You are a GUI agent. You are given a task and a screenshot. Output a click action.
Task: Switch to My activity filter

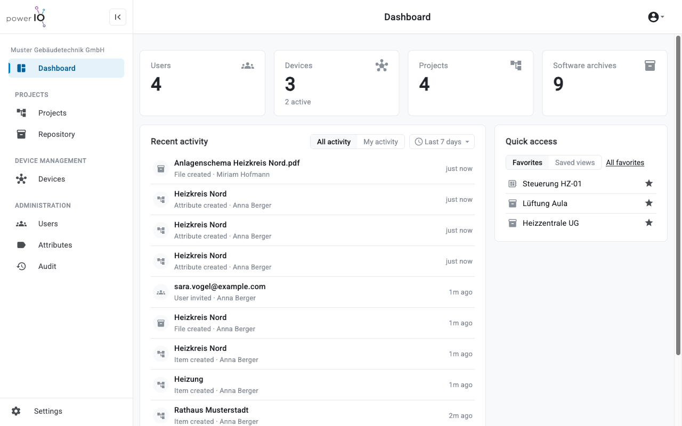tap(380, 142)
